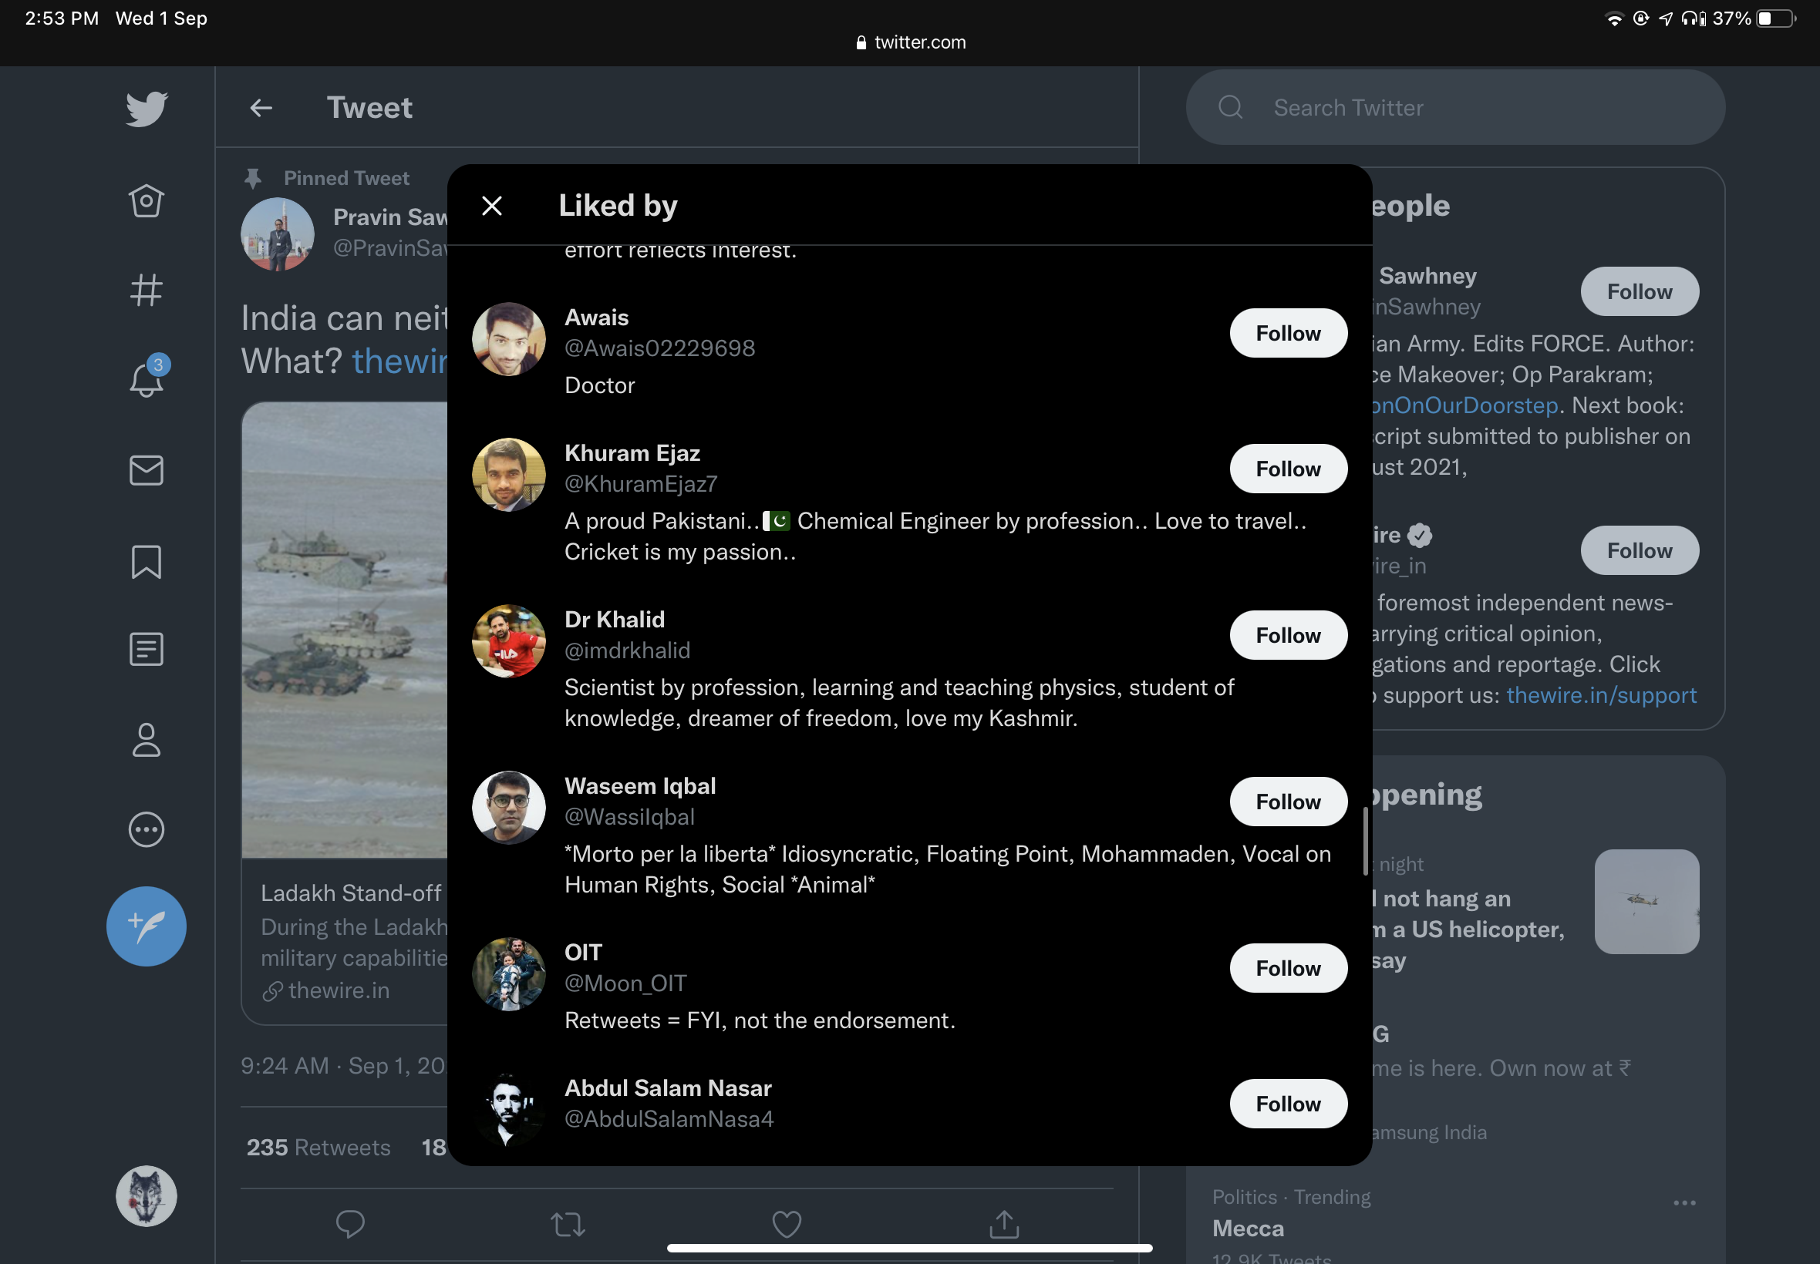The width and height of the screenshot is (1820, 1264).
Task: Follow The Wire in the sidebar
Action: click(1640, 550)
